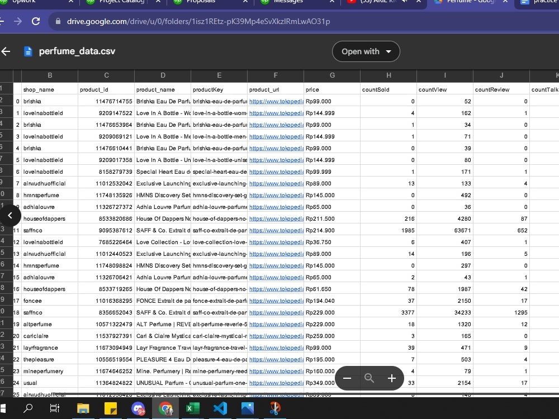Click the 'FONCE Extrait de pa' product name cell
The width and height of the screenshot is (559, 419).
[163, 301]
